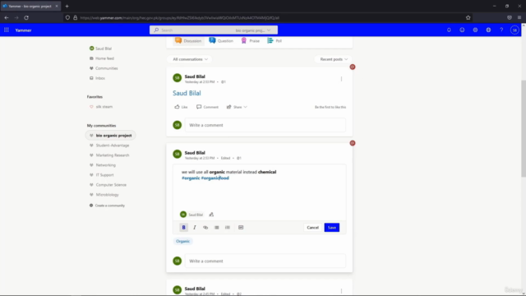Like the Saud Bilal post

(x=181, y=107)
